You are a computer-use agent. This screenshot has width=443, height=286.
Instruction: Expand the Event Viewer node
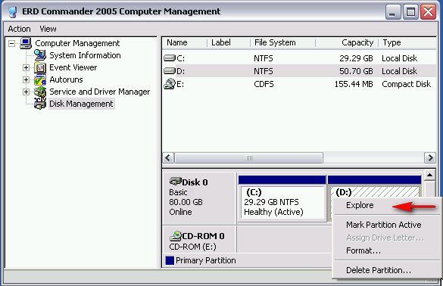(26, 68)
